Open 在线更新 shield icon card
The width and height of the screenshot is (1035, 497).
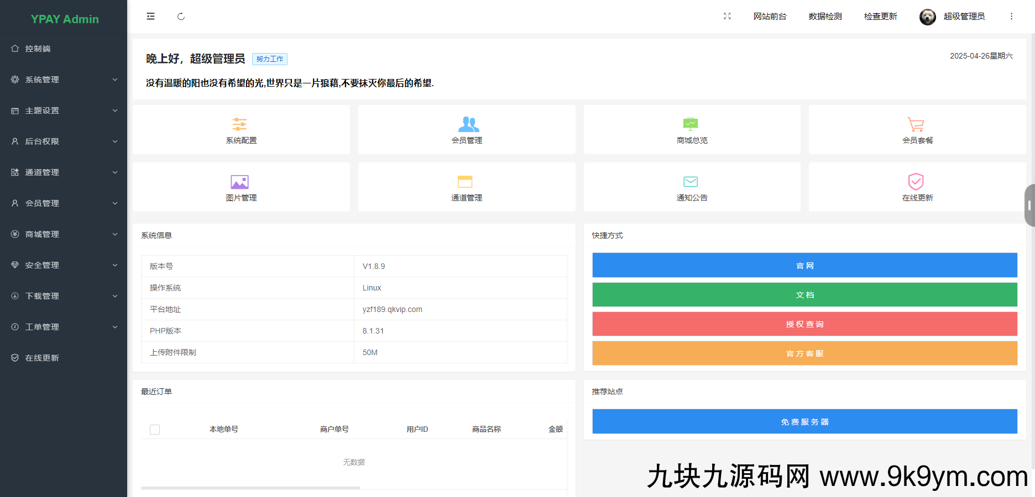[916, 182]
